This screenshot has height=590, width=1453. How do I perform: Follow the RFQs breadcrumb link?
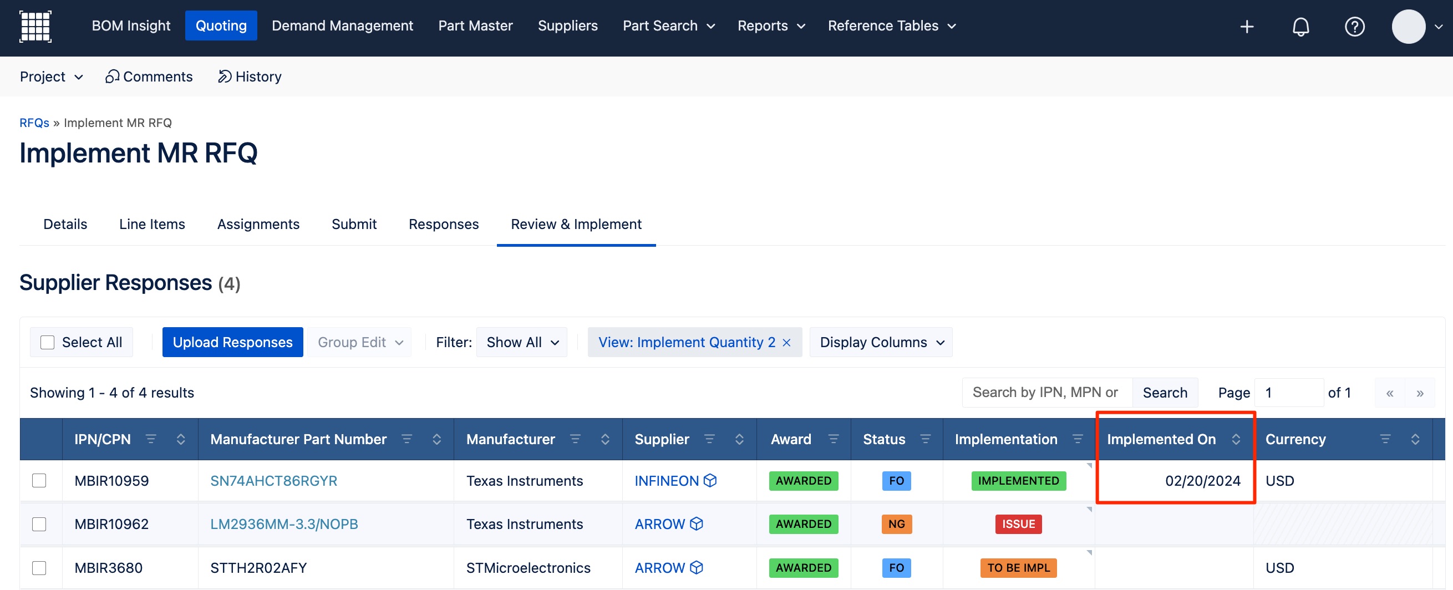[34, 123]
